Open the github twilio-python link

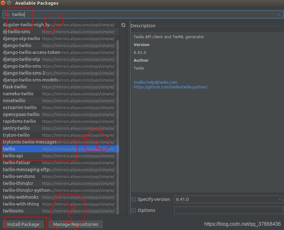170,87
